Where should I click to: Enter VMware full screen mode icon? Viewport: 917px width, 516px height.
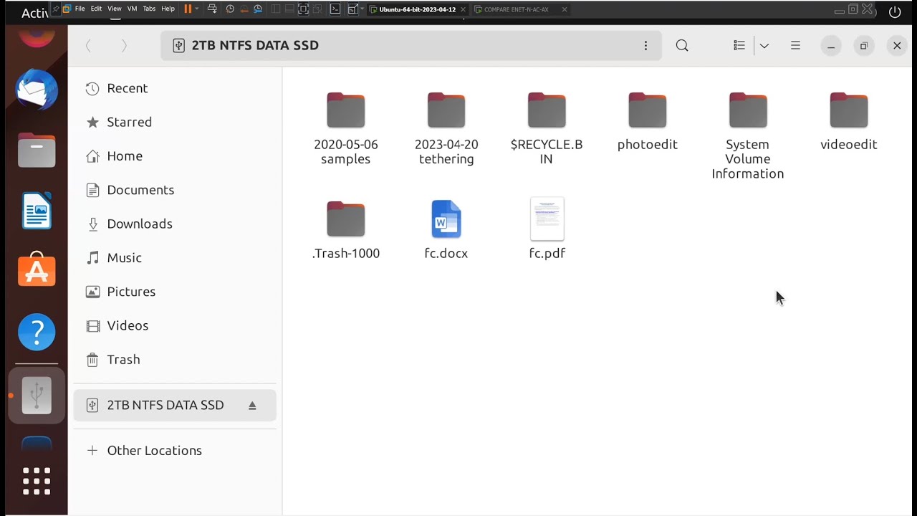click(303, 9)
